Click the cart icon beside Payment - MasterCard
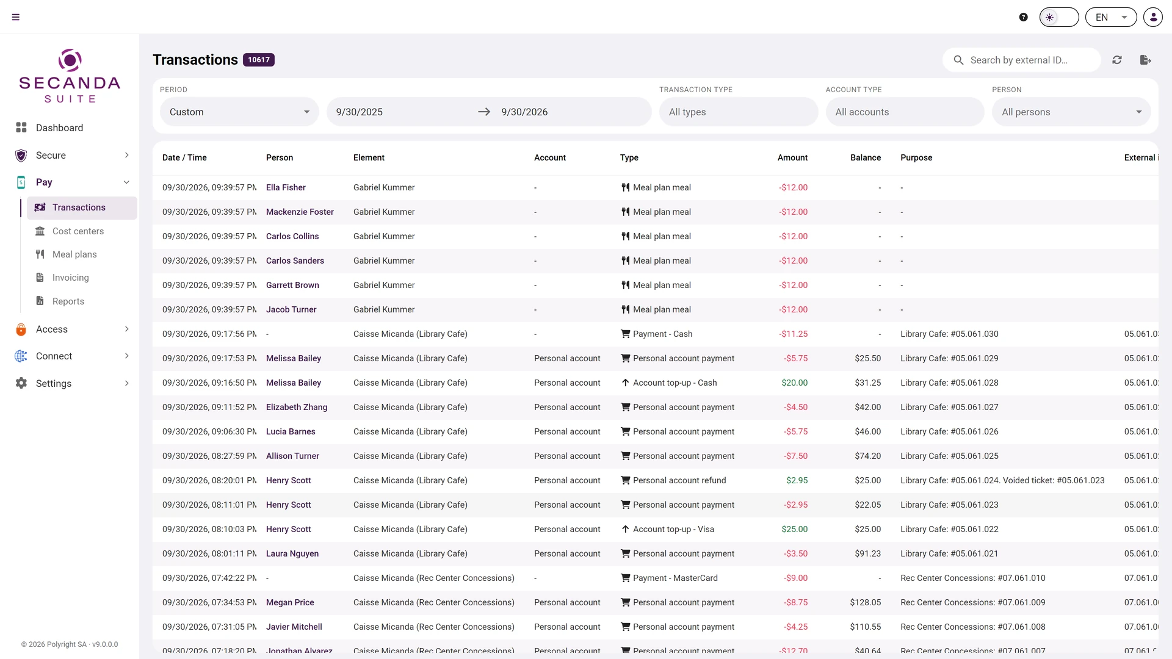The height and width of the screenshot is (659, 1172). [625, 578]
